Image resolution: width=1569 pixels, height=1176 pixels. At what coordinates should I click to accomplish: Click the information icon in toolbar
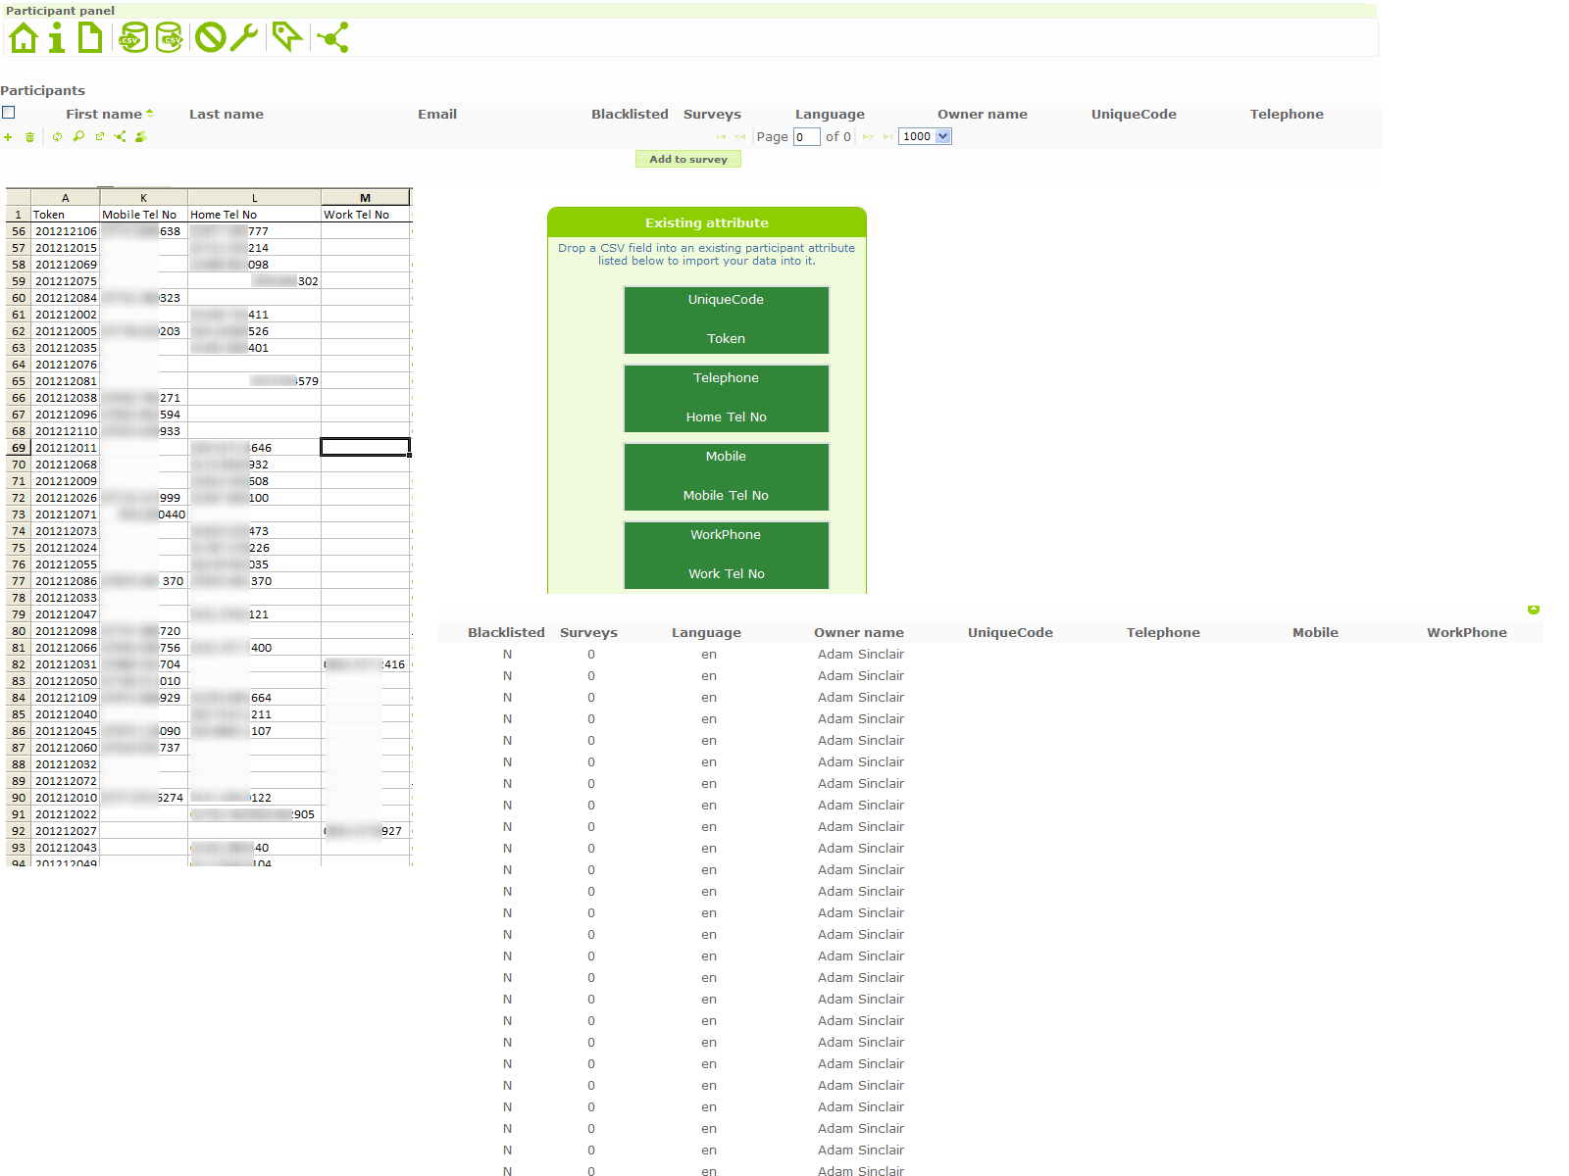(x=57, y=38)
